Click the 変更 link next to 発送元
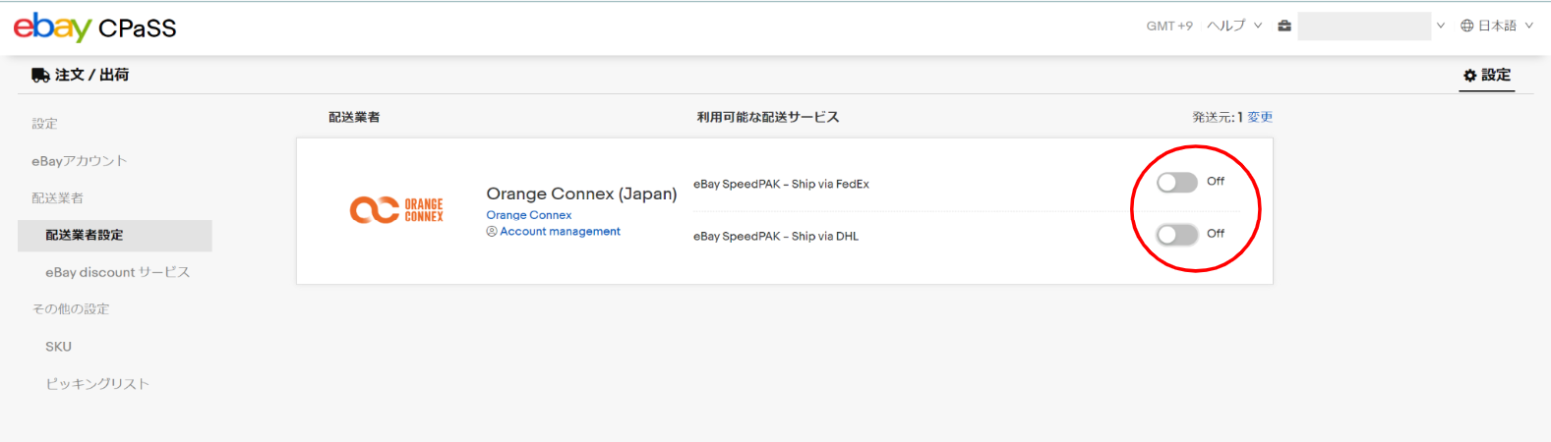 [x=1260, y=117]
